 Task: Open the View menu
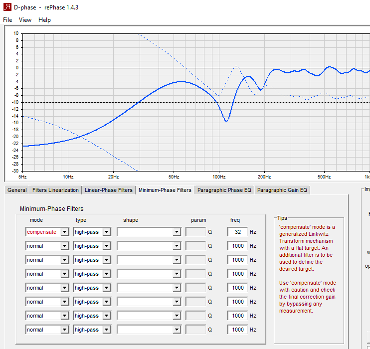pos(25,20)
